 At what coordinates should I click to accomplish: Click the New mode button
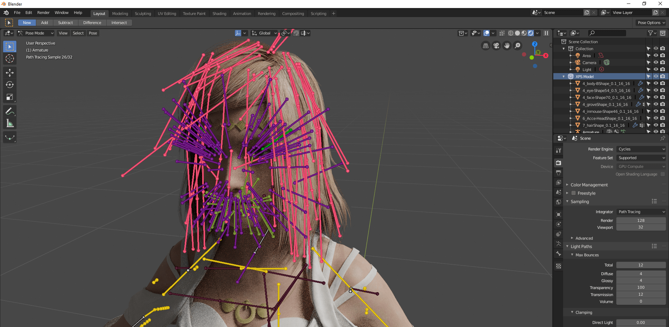pyautogui.click(x=27, y=22)
